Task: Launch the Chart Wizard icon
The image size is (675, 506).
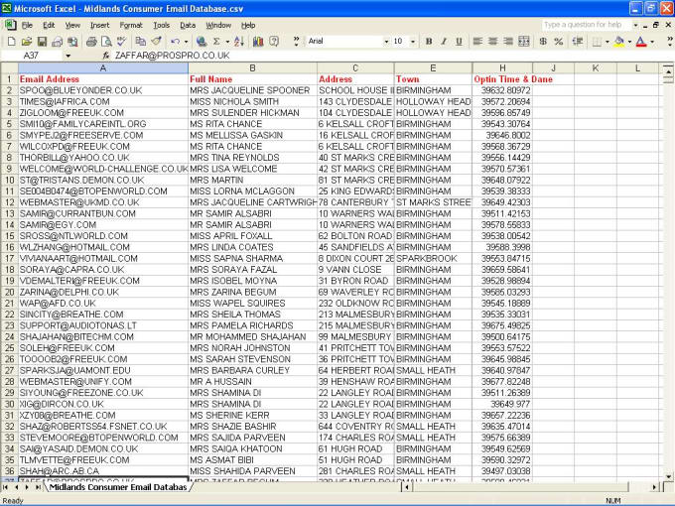Action: coord(258,42)
